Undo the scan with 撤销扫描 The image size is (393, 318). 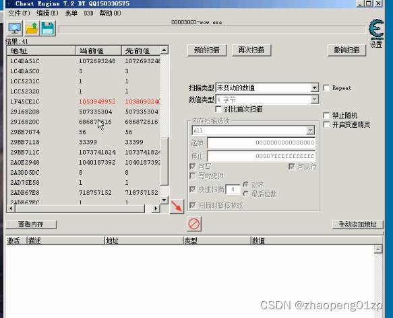[x=346, y=50]
